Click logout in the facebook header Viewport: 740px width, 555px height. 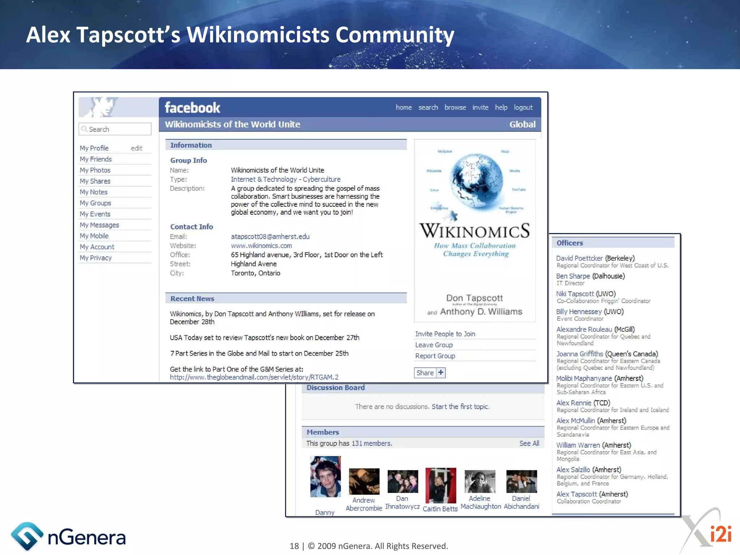(x=523, y=107)
